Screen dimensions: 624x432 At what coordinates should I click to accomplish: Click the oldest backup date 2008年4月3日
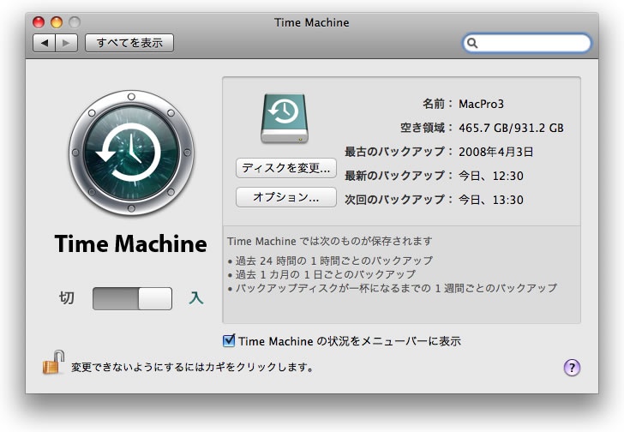click(x=495, y=152)
